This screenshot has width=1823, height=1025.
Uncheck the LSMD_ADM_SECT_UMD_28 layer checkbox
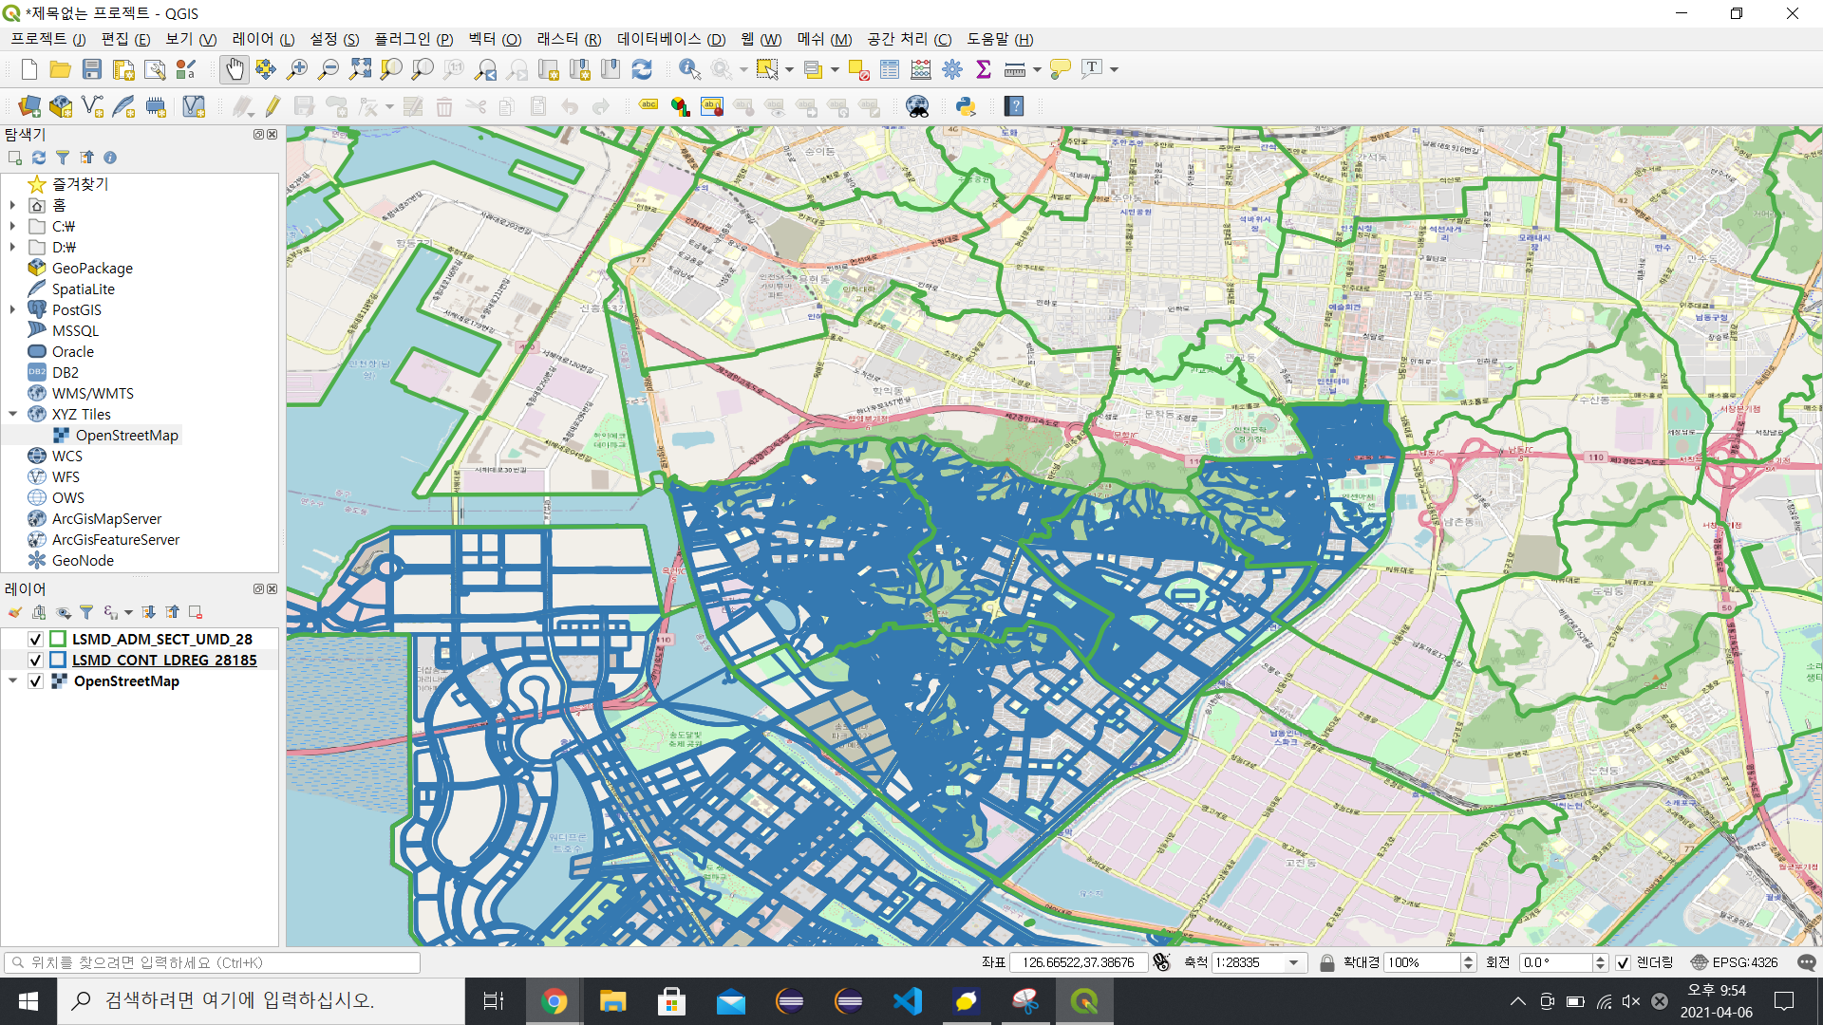point(35,640)
